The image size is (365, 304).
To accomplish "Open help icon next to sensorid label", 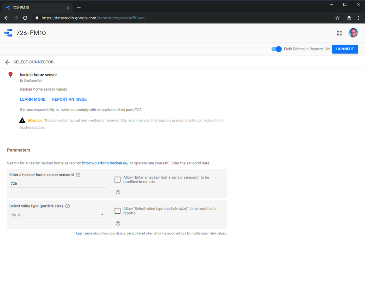I will coord(78,175).
